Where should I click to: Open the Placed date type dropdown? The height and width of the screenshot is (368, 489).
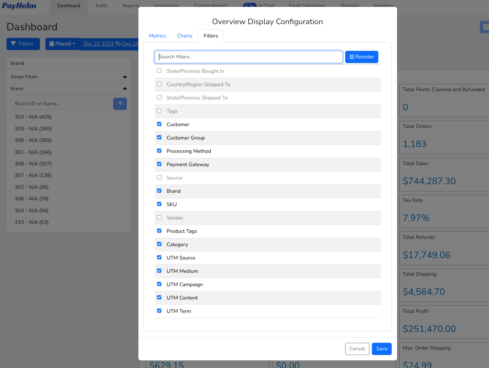pyautogui.click(x=62, y=44)
